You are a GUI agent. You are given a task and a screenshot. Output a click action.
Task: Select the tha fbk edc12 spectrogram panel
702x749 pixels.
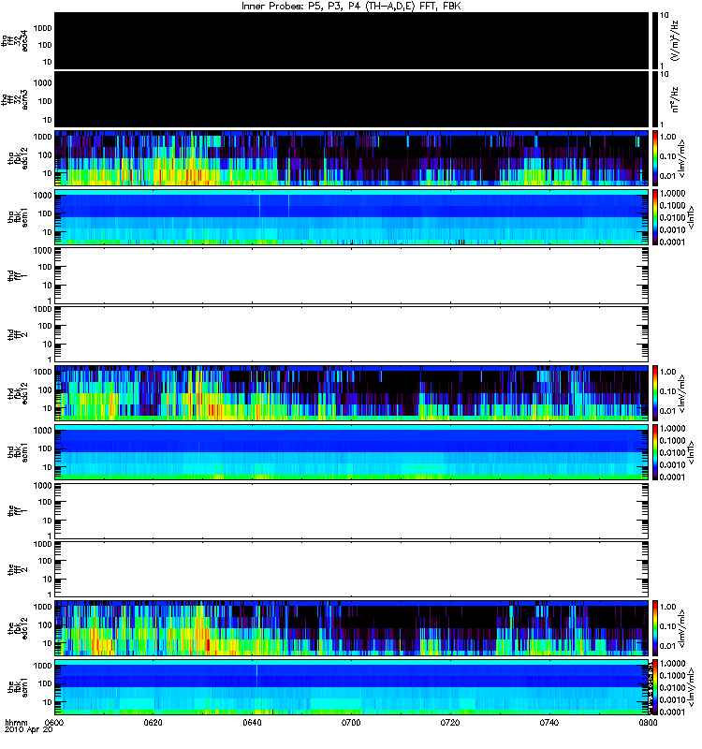351,158
